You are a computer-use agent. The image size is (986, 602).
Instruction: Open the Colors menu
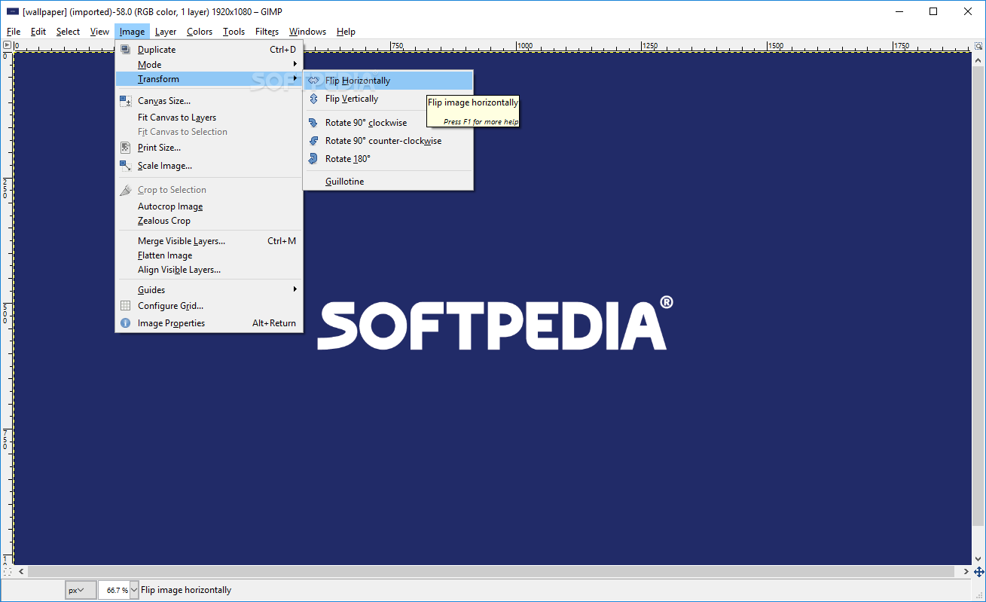(x=200, y=32)
